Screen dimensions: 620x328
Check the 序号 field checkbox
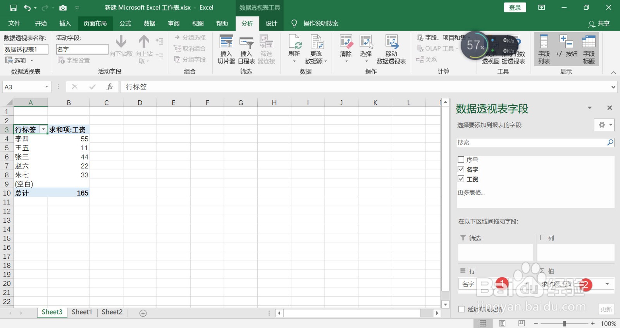click(x=461, y=160)
